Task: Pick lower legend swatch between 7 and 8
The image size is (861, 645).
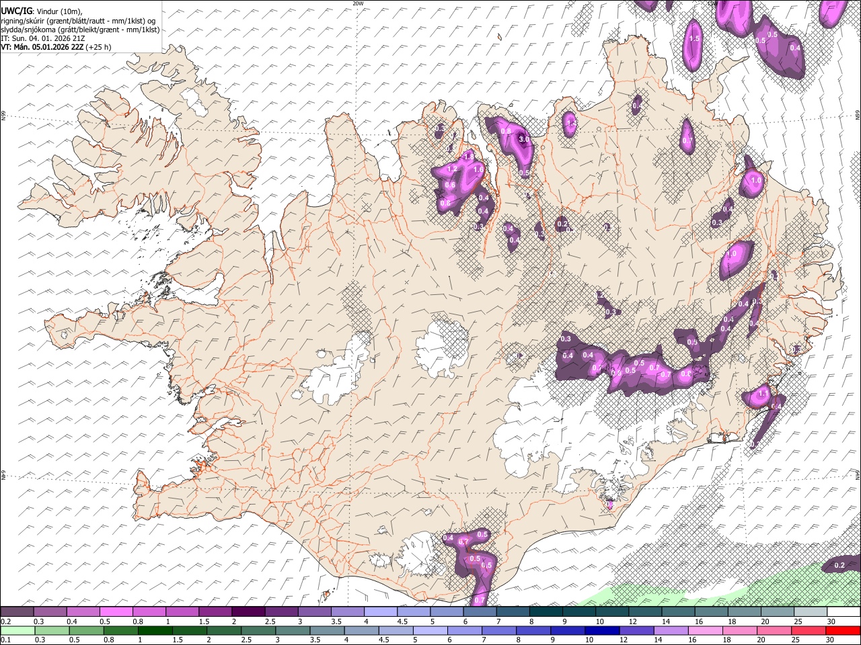Action: (498, 631)
